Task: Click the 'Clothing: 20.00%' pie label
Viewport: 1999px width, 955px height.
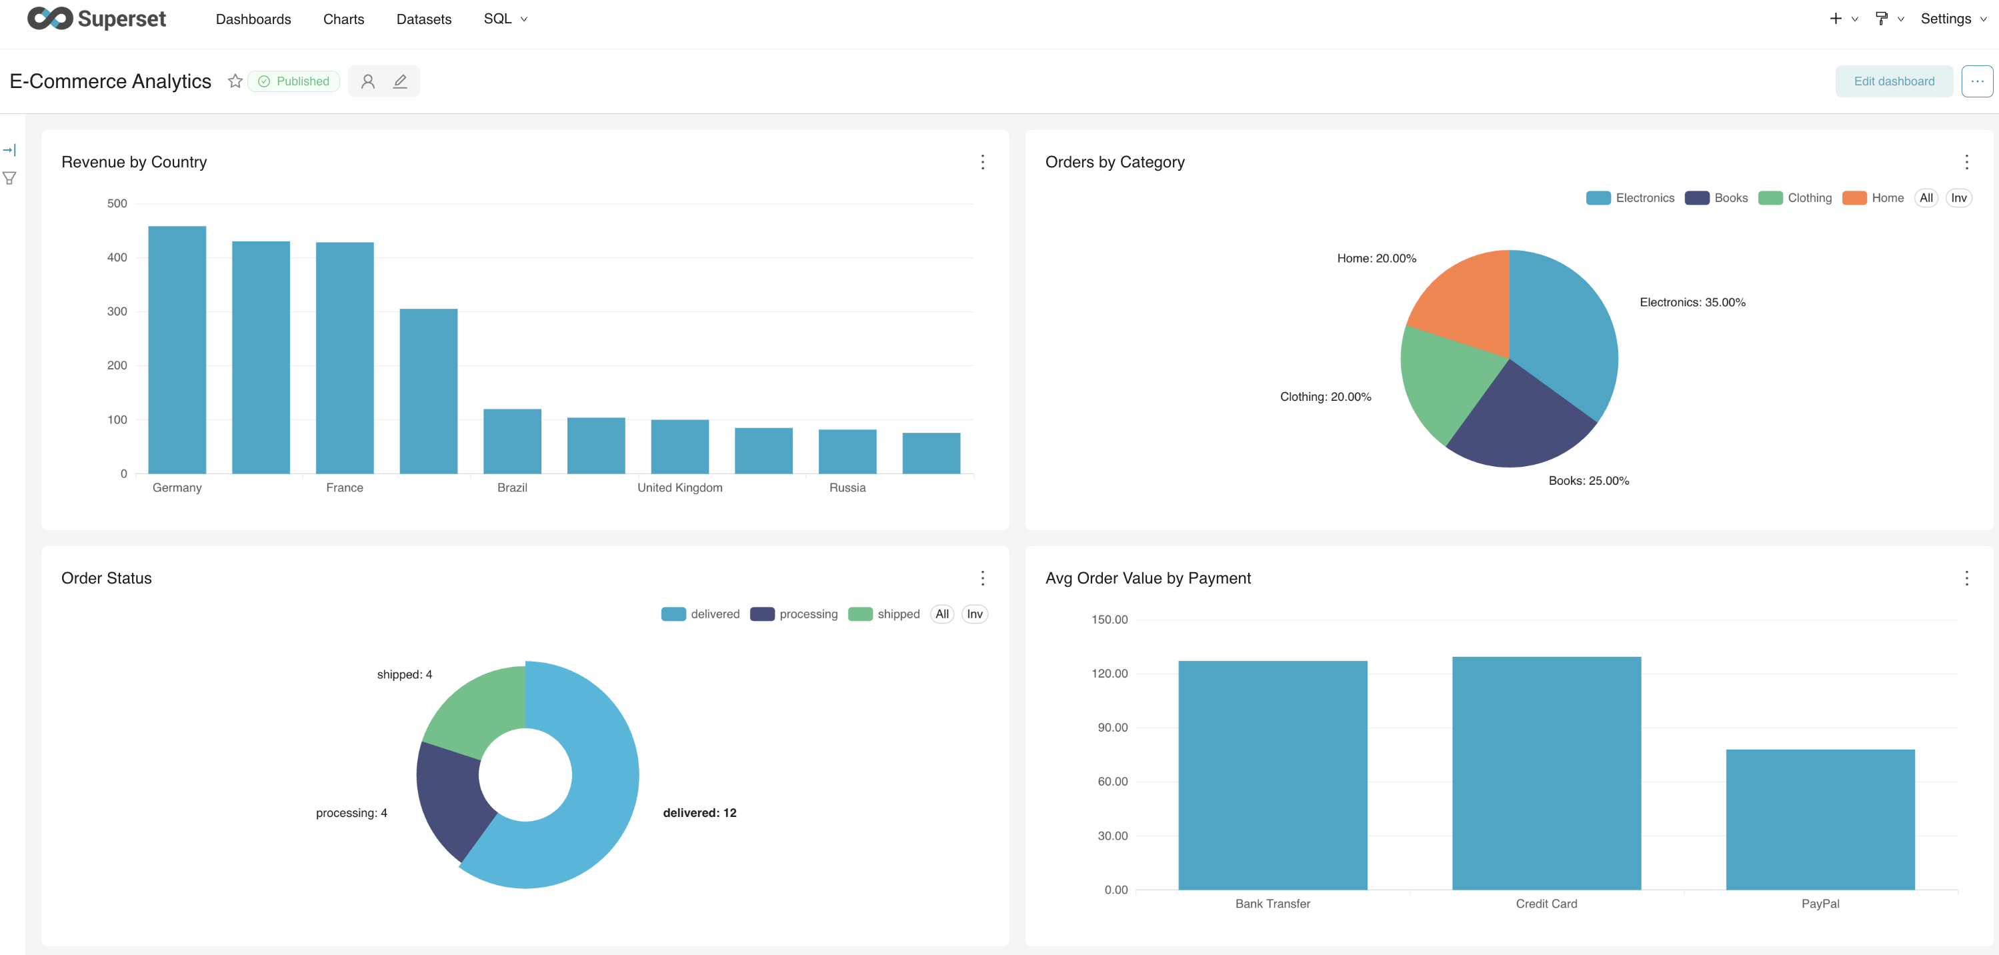Action: tap(1326, 397)
